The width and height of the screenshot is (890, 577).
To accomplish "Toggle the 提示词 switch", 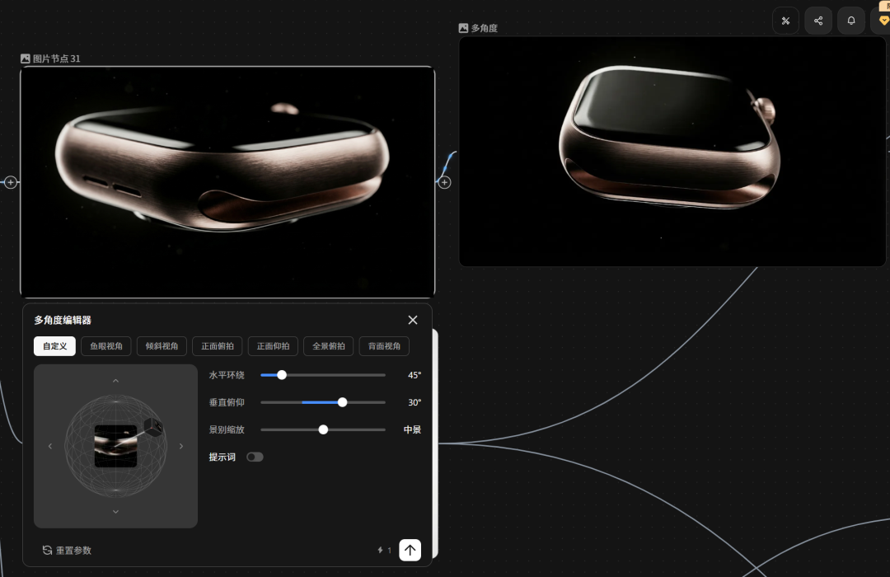I will (255, 457).
